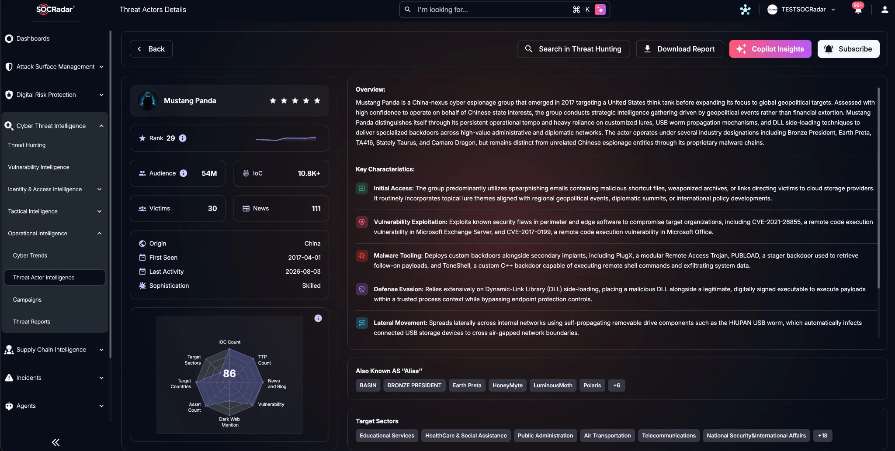Click the Initial Access green icon
This screenshot has width=895, height=451.
[362, 189]
